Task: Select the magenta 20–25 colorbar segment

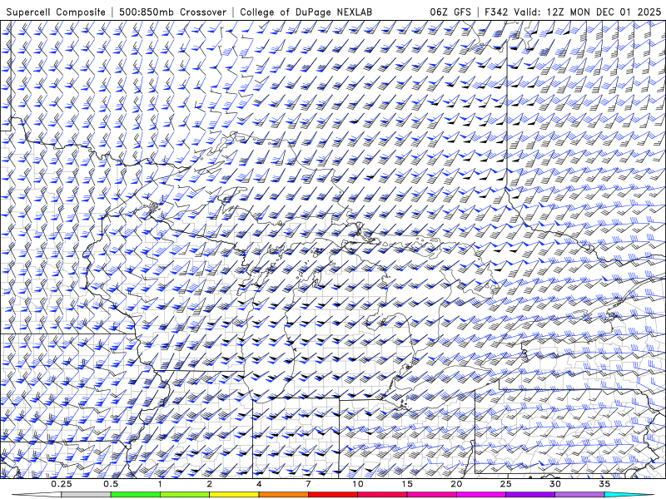Action: pyautogui.click(x=481, y=495)
